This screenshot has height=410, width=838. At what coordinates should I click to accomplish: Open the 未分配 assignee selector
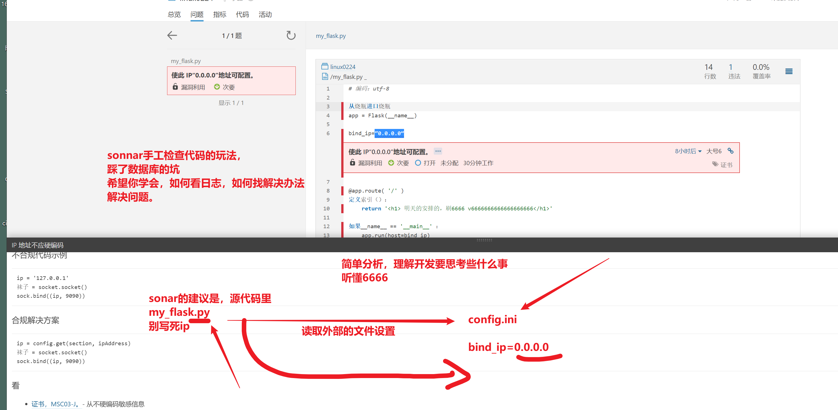pos(449,163)
